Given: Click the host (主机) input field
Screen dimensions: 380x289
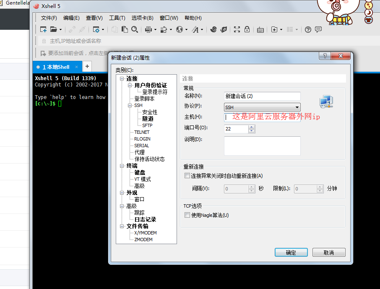Looking at the screenshot, I should [262, 117].
